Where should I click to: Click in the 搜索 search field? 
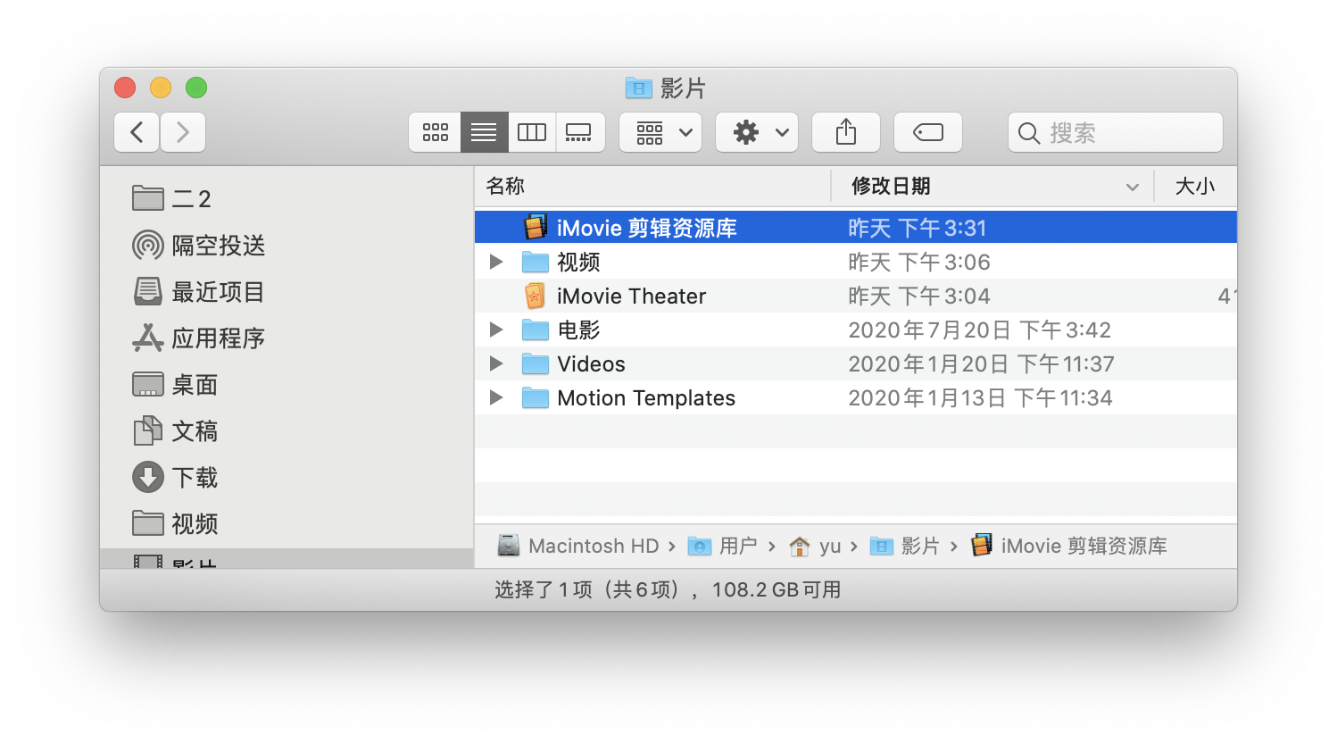click(x=1116, y=132)
